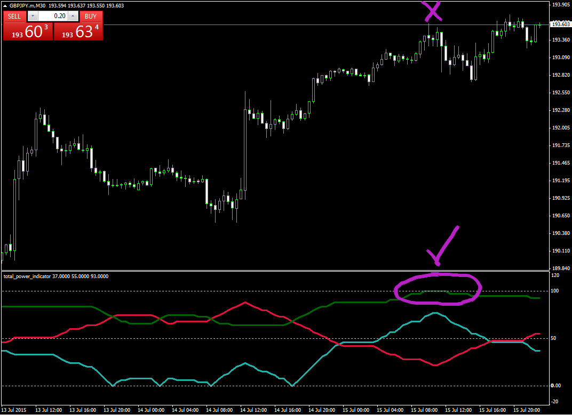Viewport: 572px width, 415px height.
Task: Click the 193.905 price axis value
Action: [x=561, y=5]
